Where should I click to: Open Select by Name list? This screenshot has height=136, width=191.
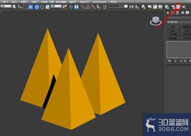coord(20,7)
